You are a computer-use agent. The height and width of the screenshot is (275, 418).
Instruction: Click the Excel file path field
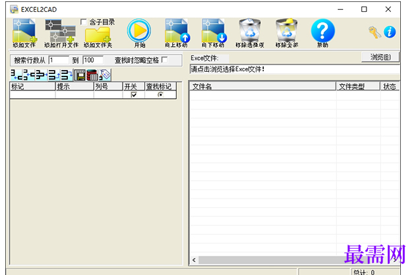click(x=294, y=69)
